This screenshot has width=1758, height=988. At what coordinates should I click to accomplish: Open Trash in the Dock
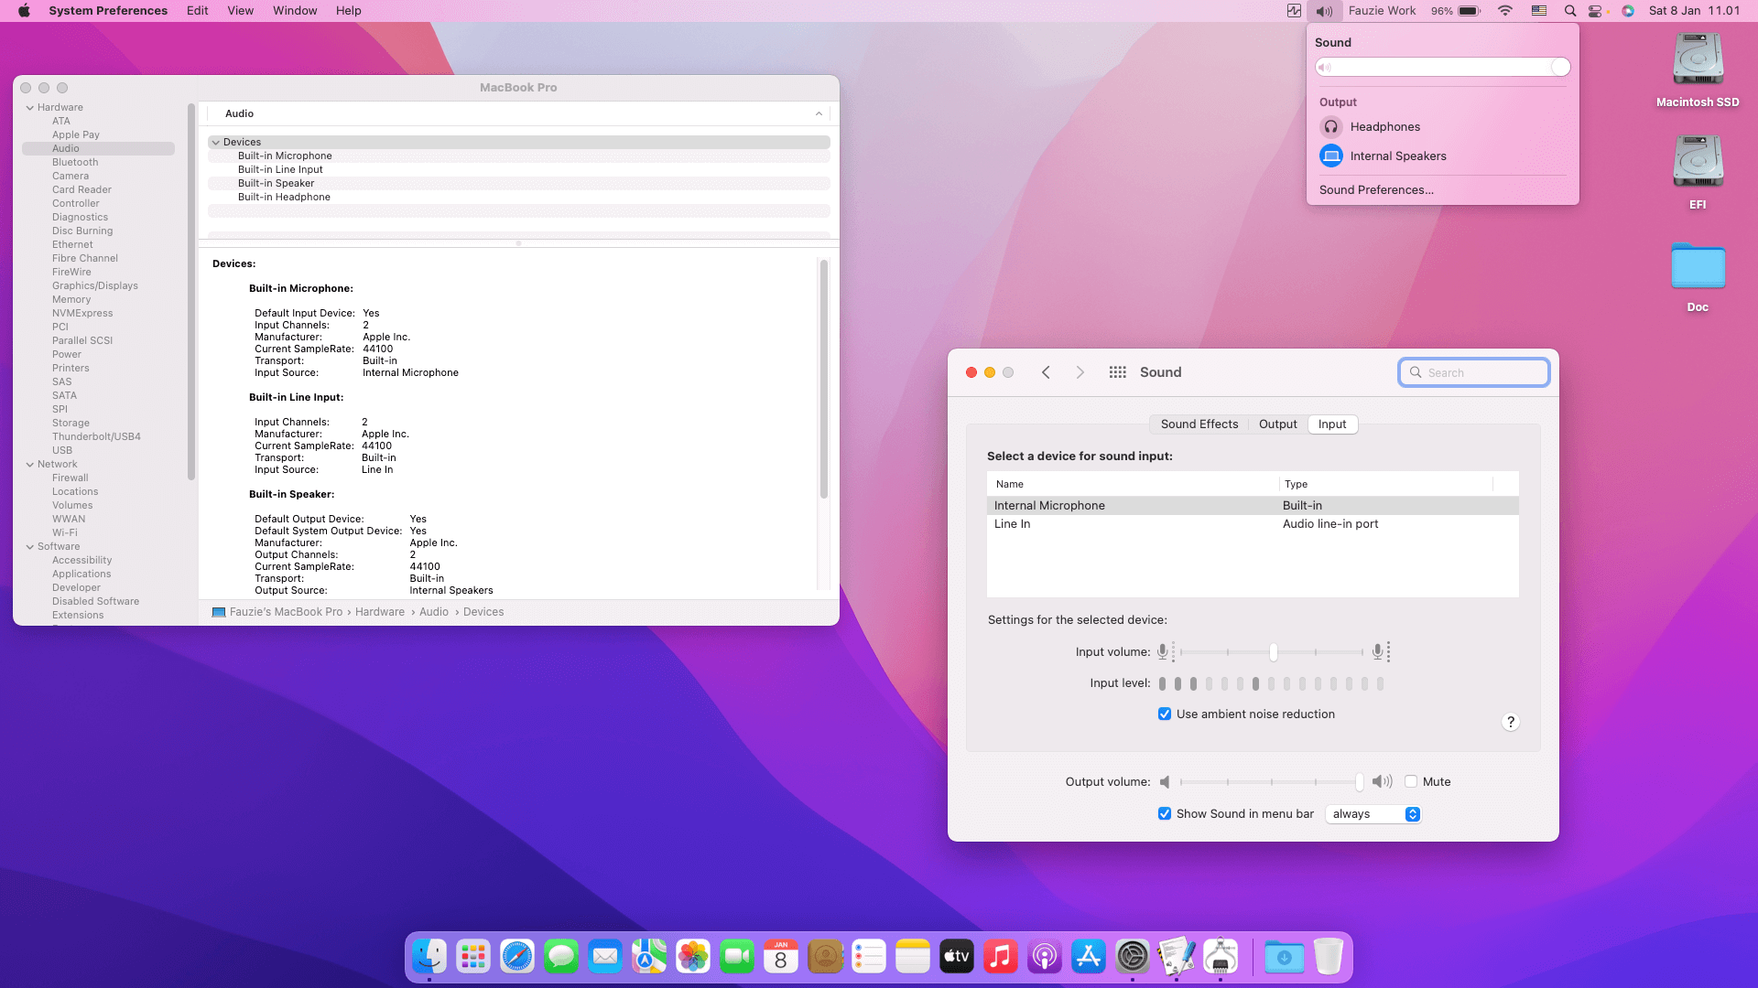coord(1329,957)
